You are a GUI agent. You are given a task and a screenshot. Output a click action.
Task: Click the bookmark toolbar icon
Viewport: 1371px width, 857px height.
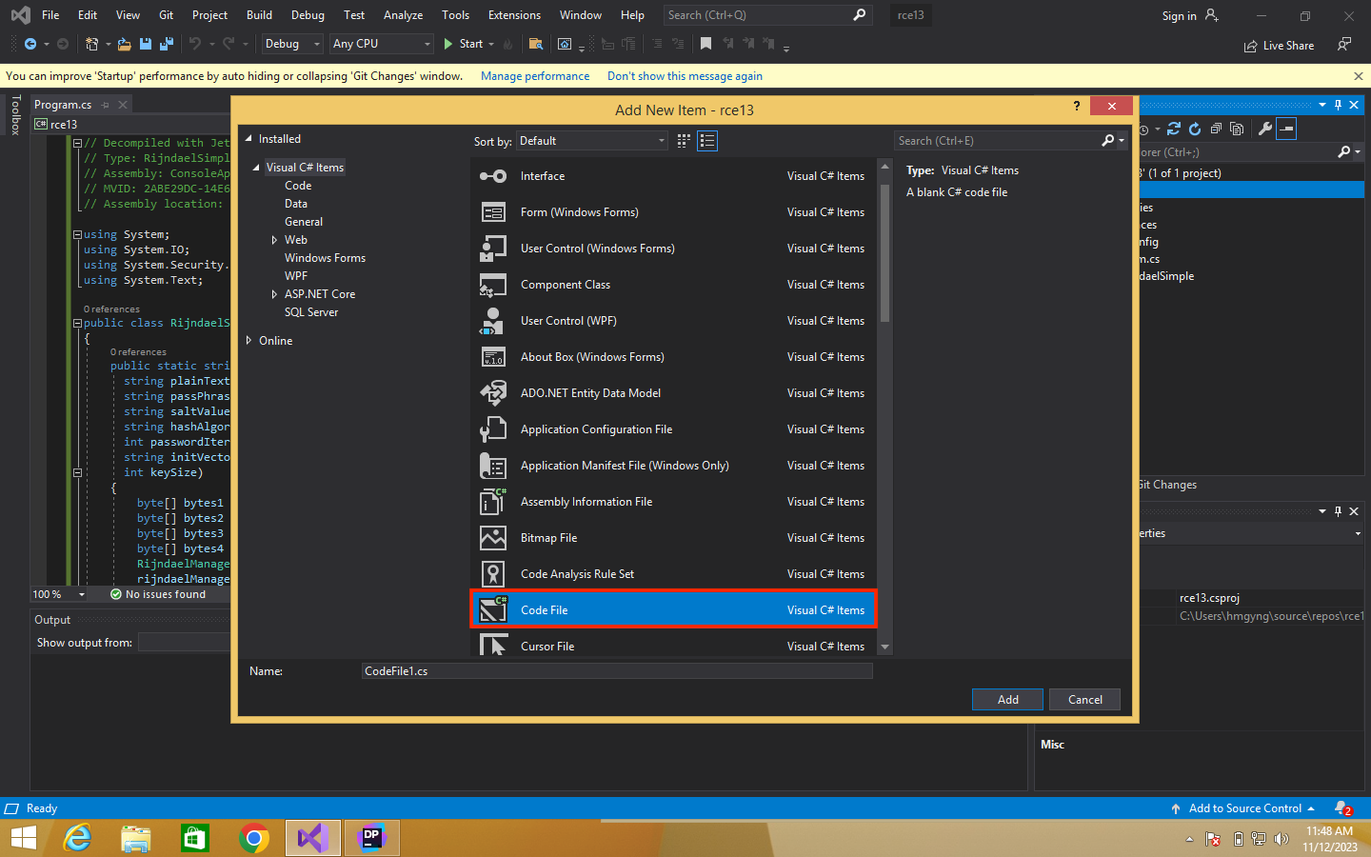705,44
